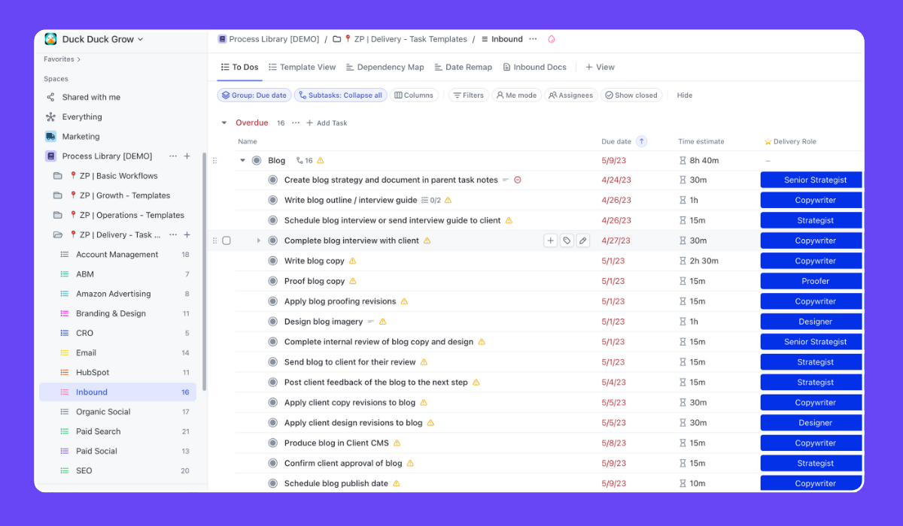The width and height of the screenshot is (903, 526).
Task: Toggle the Show closed option
Action: click(631, 95)
